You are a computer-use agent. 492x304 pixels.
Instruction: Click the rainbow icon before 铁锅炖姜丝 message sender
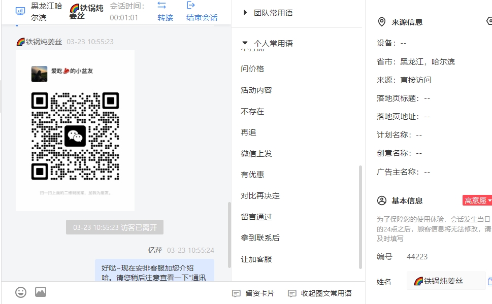click(20, 42)
